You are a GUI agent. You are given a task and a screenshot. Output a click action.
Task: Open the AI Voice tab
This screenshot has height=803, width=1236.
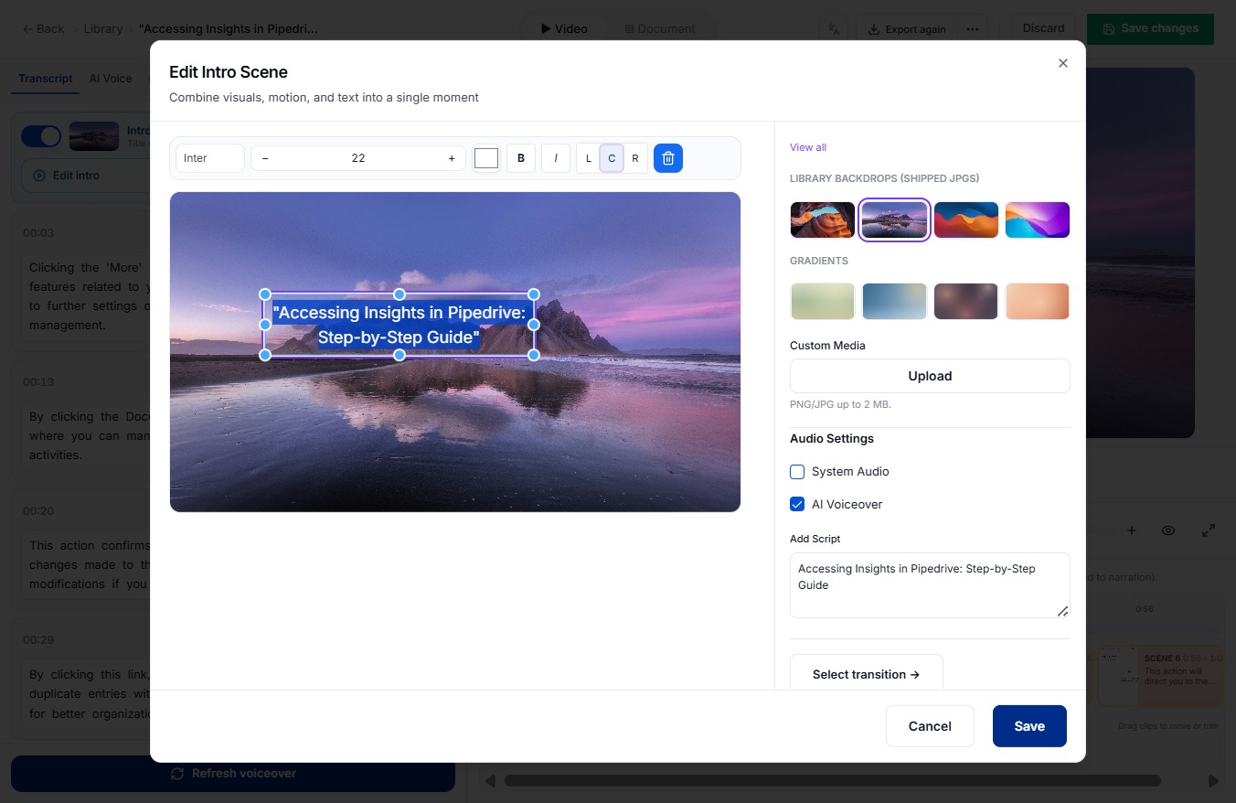tap(111, 79)
